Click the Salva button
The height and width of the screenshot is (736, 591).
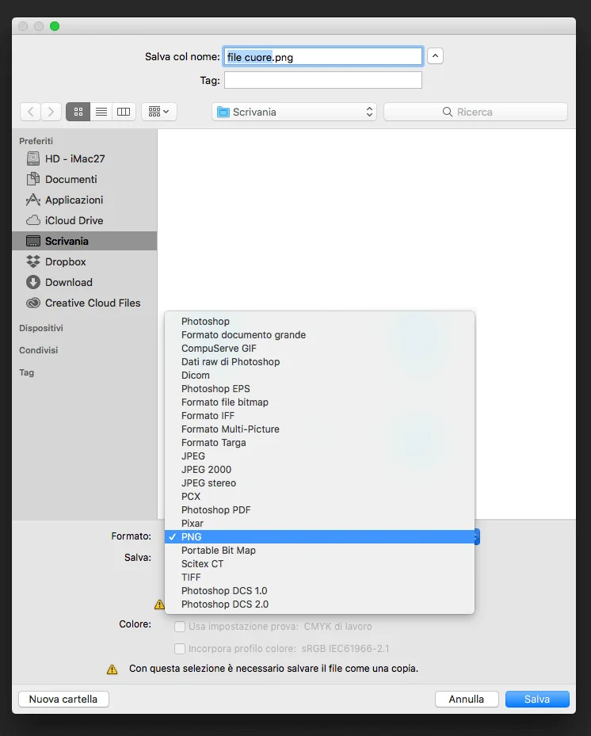point(536,699)
